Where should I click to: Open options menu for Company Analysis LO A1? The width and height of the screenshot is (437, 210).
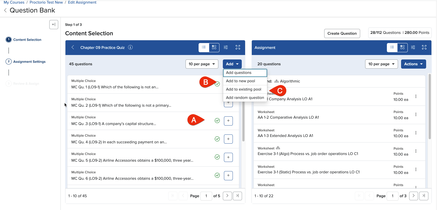pyautogui.click(x=416, y=96)
